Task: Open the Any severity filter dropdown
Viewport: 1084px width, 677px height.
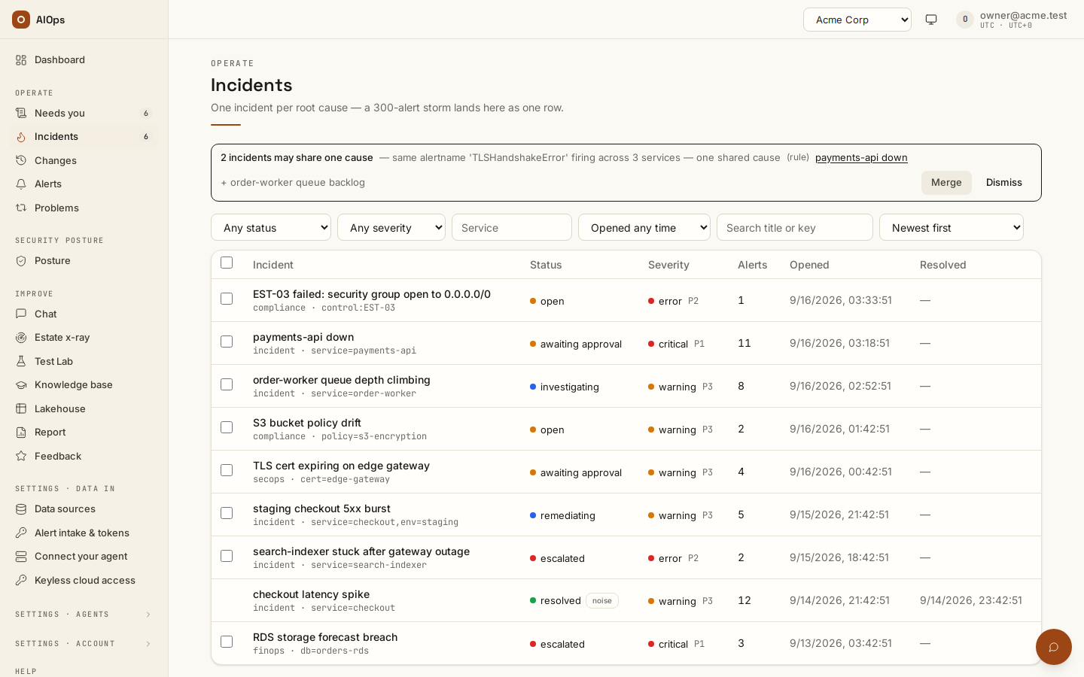Action: point(391,227)
